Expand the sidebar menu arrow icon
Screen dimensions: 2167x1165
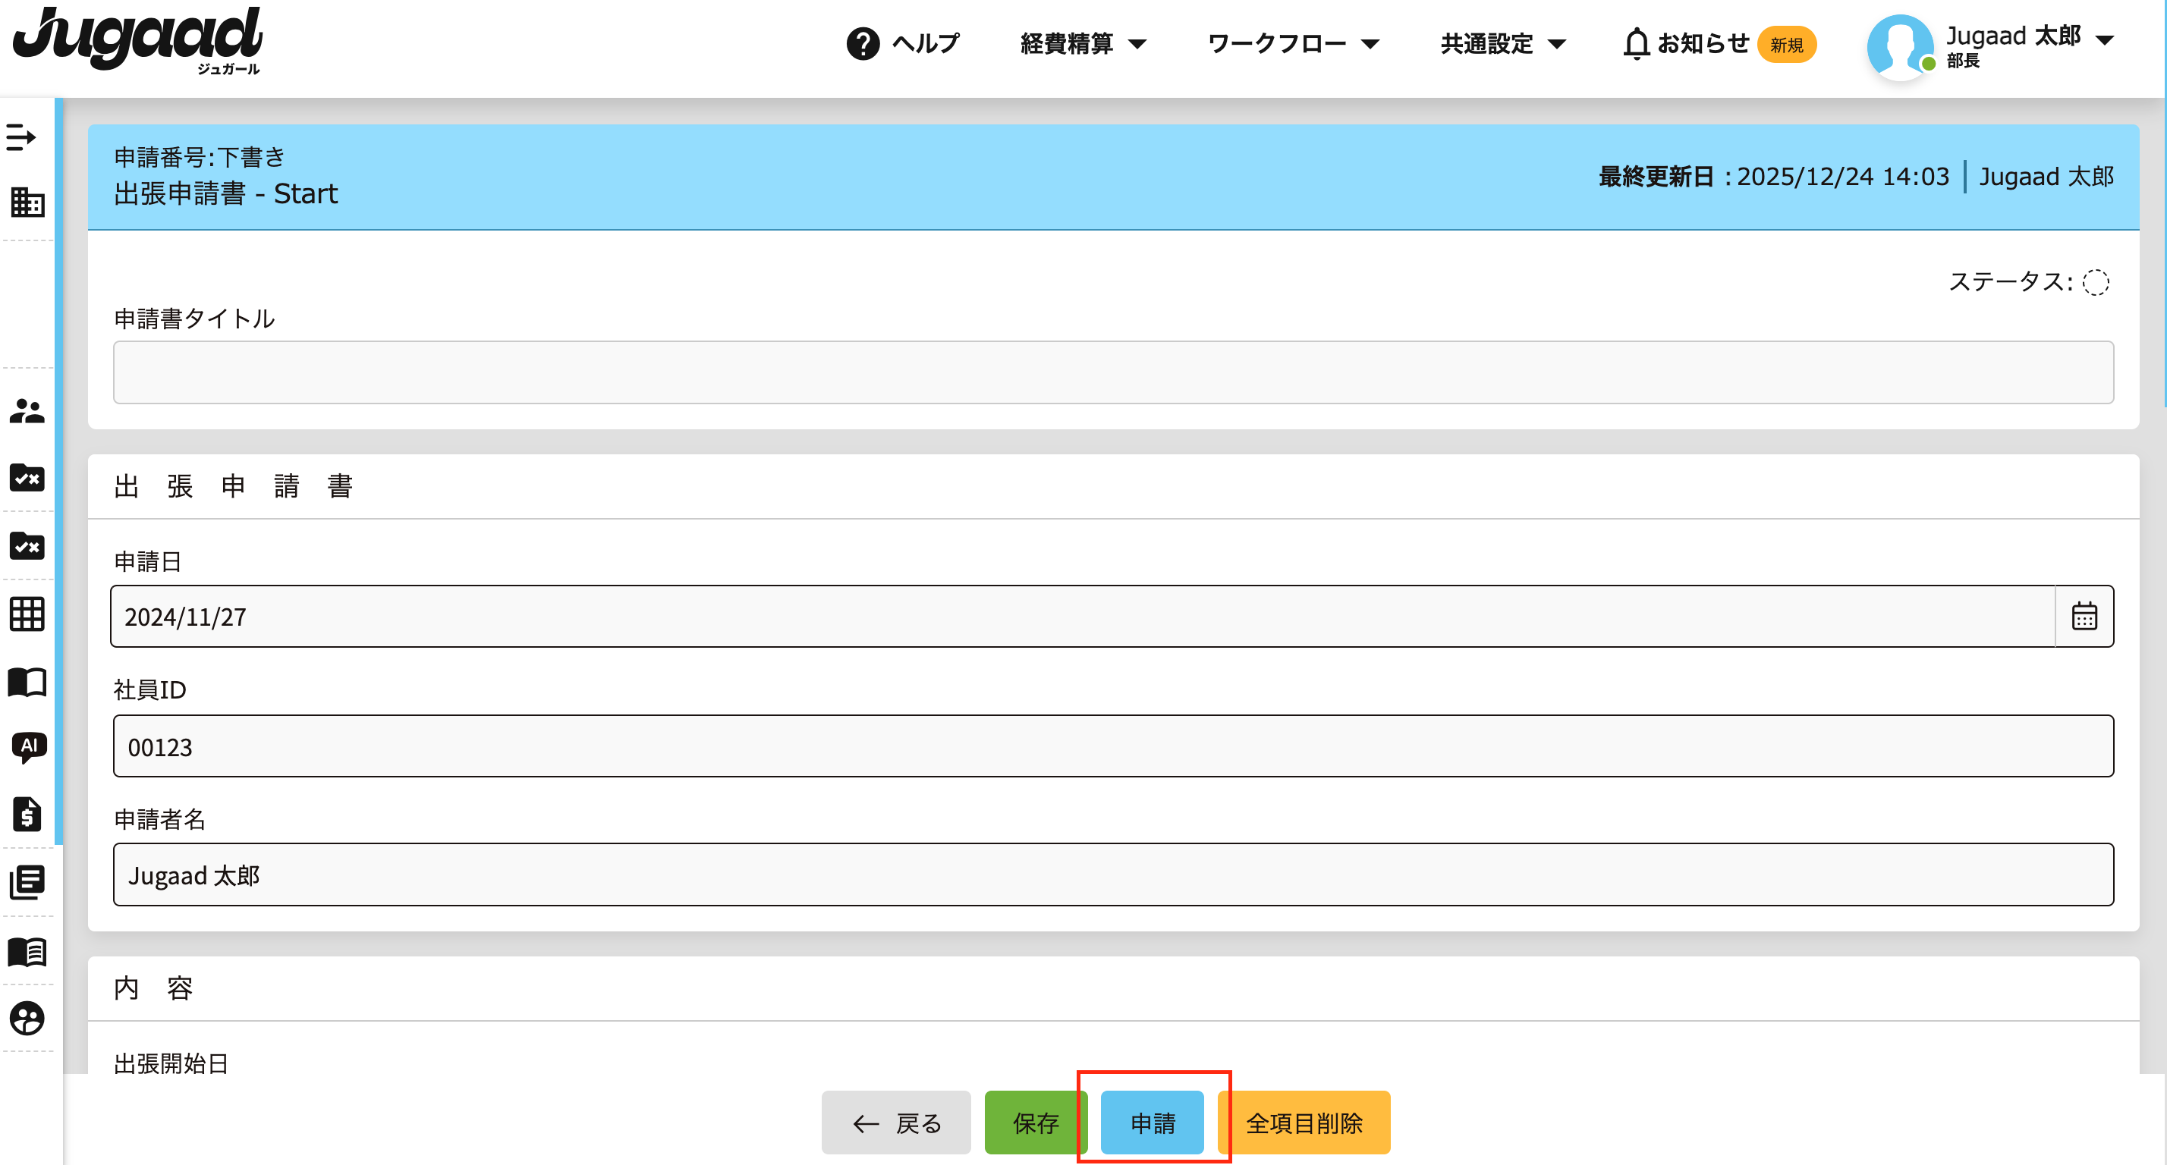click(21, 137)
